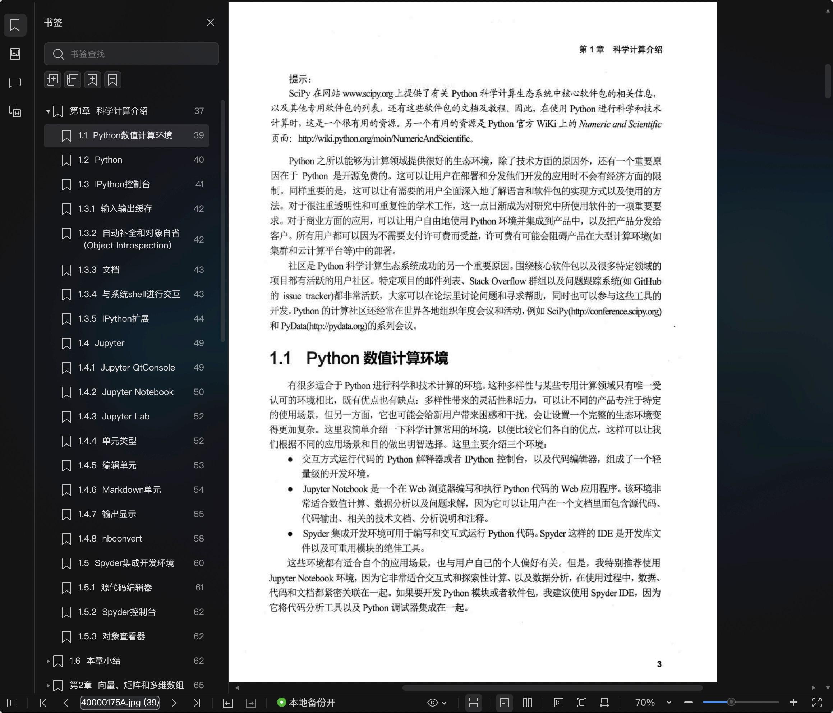The height and width of the screenshot is (713, 833).
Task: Click the zoom out minus button
Action: click(x=688, y=703)
